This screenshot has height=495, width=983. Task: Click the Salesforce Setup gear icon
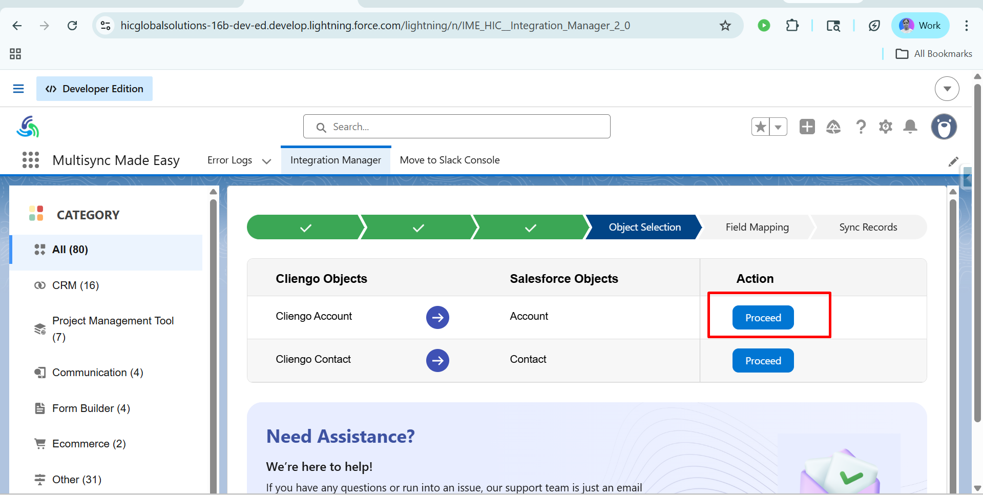885,127
